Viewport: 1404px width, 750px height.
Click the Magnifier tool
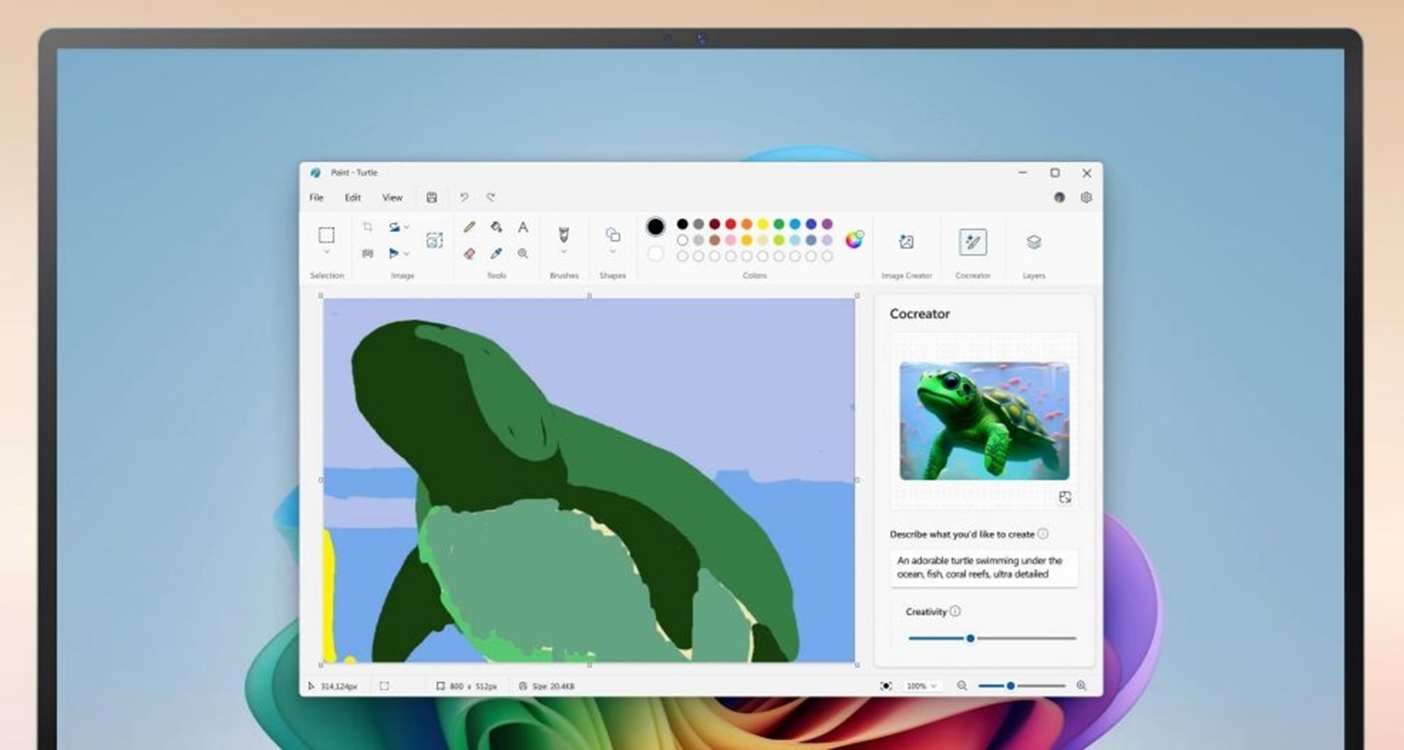point(523,253)
